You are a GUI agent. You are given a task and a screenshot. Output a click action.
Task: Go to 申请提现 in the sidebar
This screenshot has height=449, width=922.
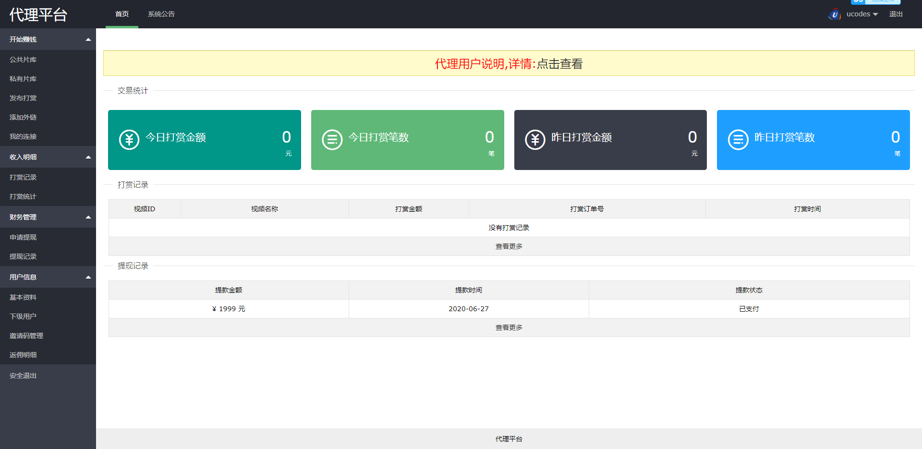pyautogui.click(x=23, y=237)
